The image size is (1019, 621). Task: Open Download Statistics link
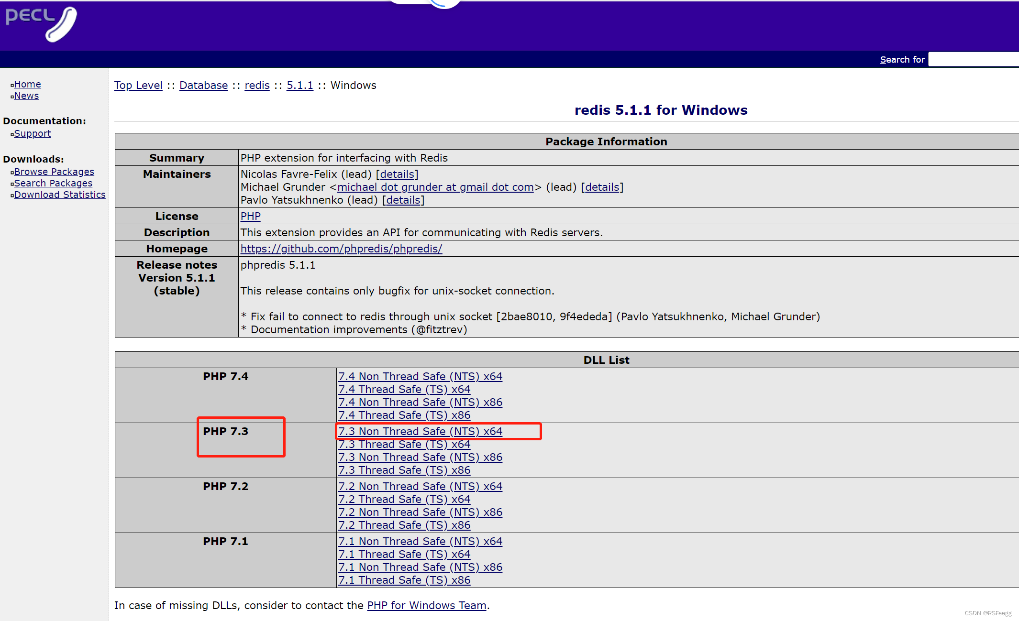coord(60,195)
